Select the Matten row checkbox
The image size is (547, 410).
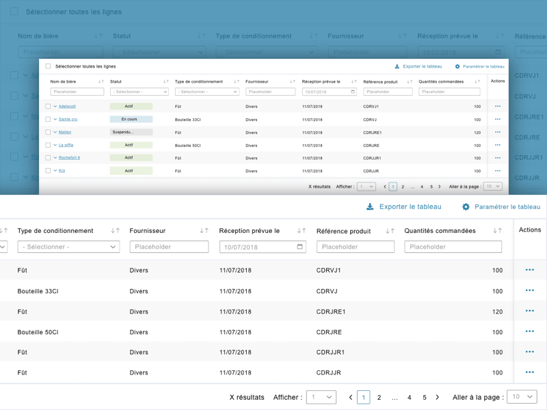tap(48, 132)
